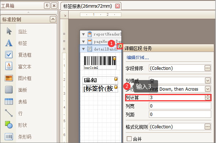Collapse the pageHeaderBand section
This screenshot has width=216, height=143.
pyautogui.click(x=83, y=41)
